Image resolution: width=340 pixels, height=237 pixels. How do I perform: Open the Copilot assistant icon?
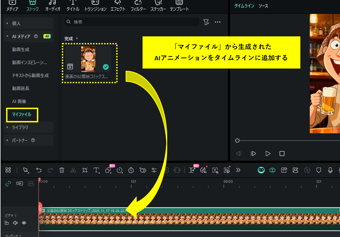261,170
